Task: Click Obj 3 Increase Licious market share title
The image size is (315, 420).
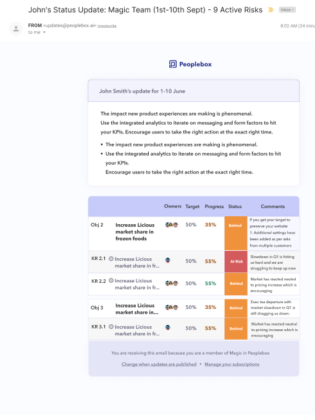Action: click(136, 309)
